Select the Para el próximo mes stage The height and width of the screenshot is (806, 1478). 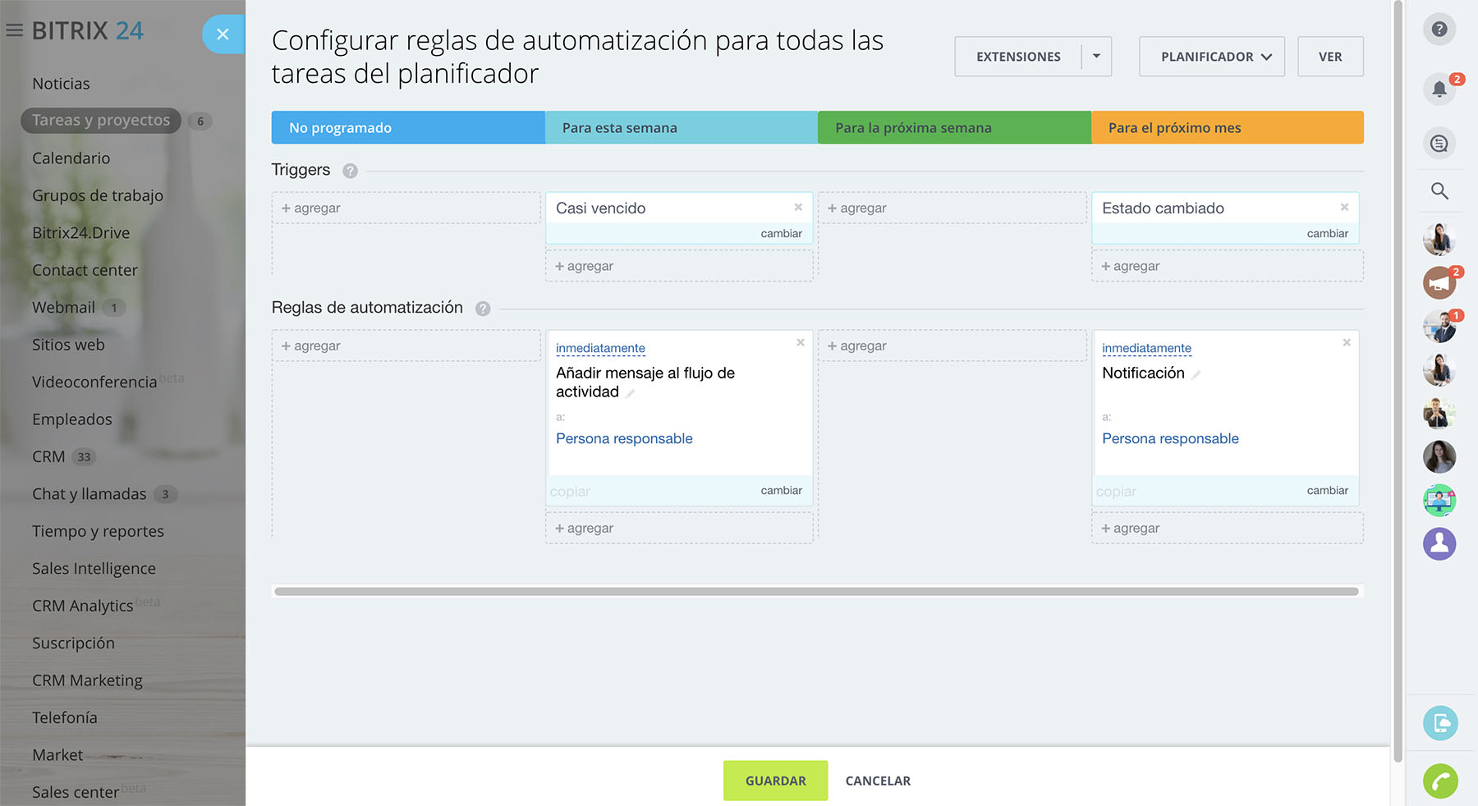pyautogui.click(x=1227, y=128)
